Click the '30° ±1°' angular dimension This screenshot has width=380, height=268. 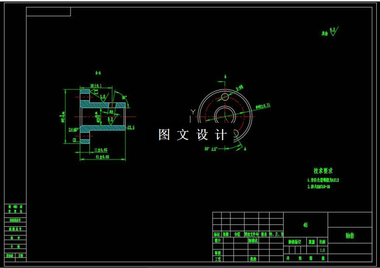[211, 149]
